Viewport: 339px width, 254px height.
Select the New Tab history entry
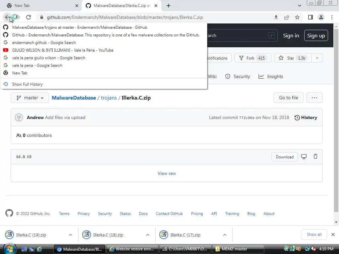[104, 73]
